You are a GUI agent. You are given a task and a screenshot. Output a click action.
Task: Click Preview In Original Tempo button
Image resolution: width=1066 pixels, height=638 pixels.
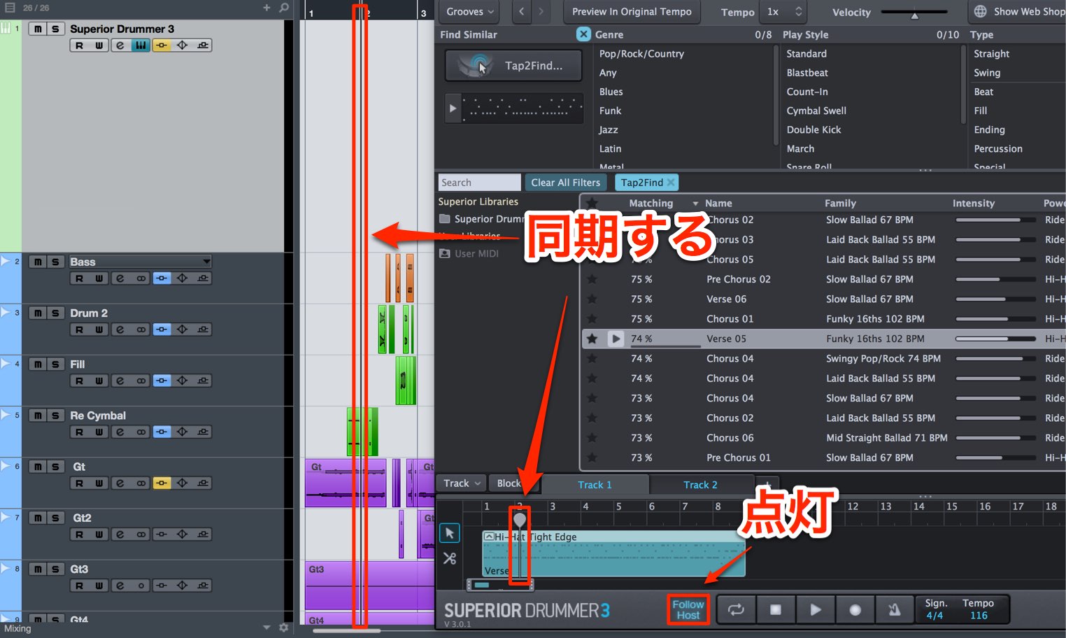[x=632, y=12]
